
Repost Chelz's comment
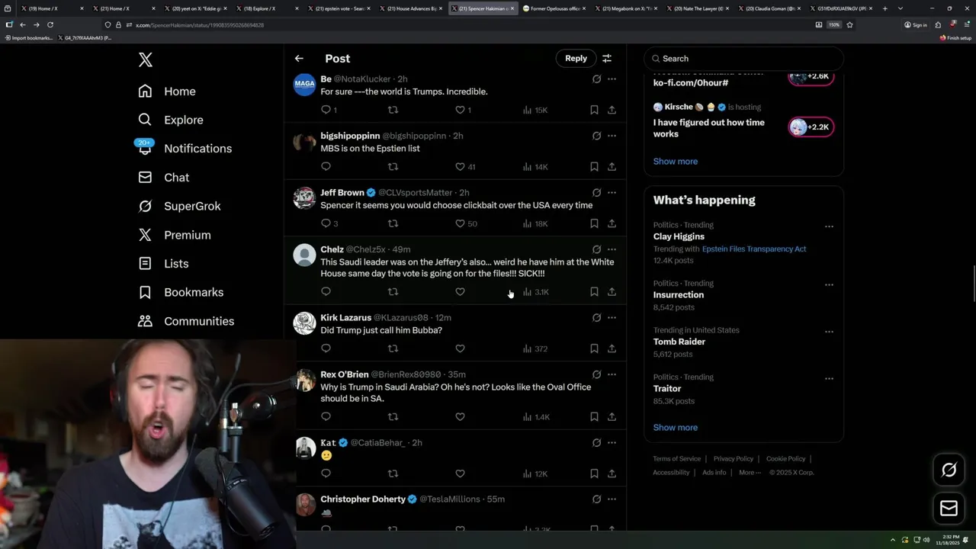pyautogui.click(x=393, y=291)
